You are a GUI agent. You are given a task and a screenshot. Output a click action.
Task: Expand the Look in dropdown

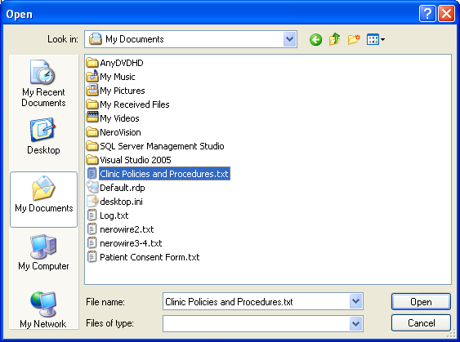coord(289,39)
